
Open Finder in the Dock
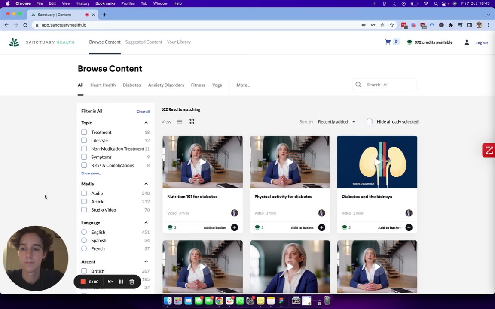point(168,300)
